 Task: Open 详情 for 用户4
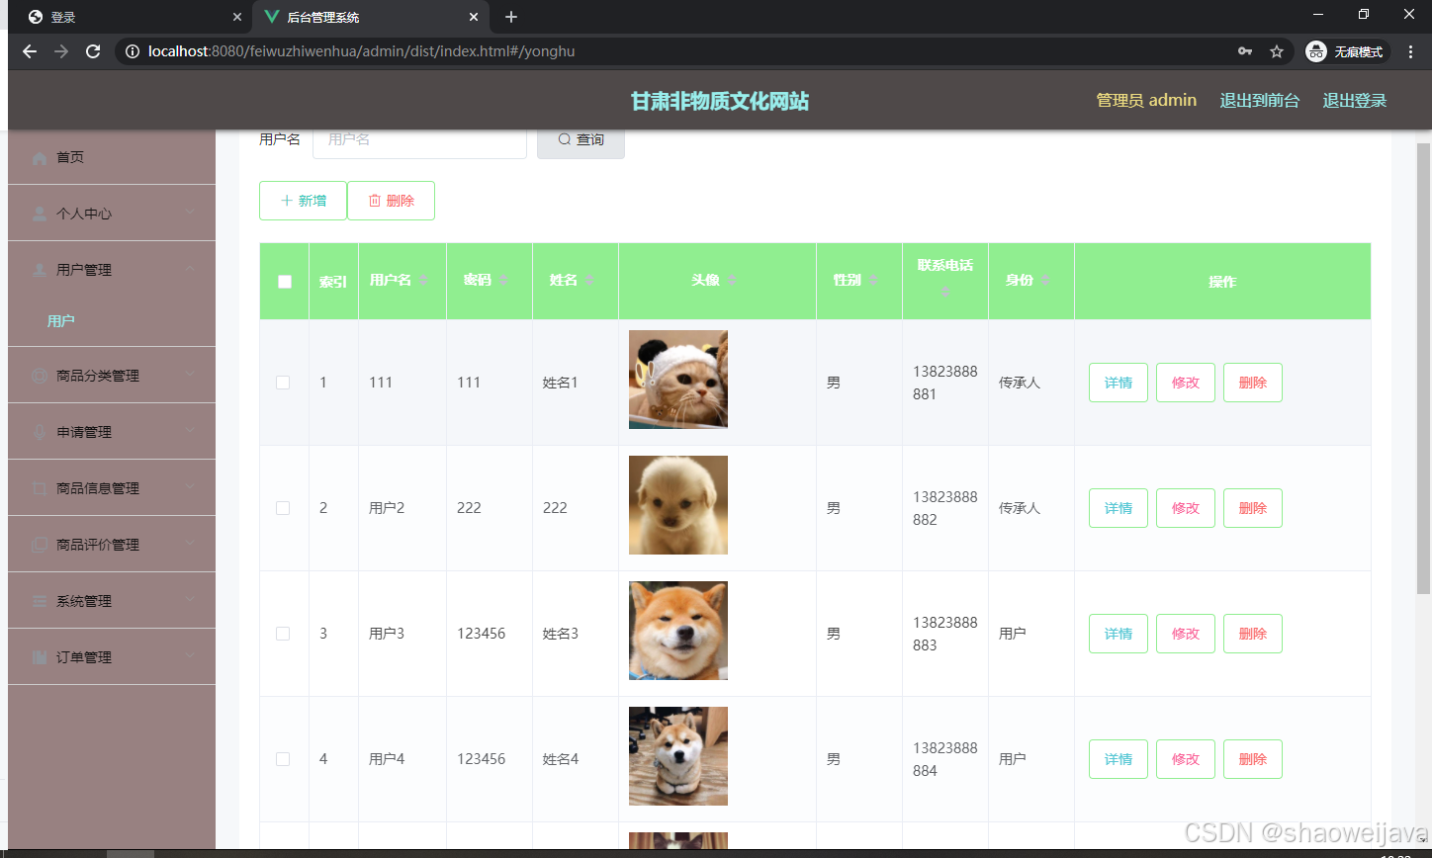pos(1119,759)
